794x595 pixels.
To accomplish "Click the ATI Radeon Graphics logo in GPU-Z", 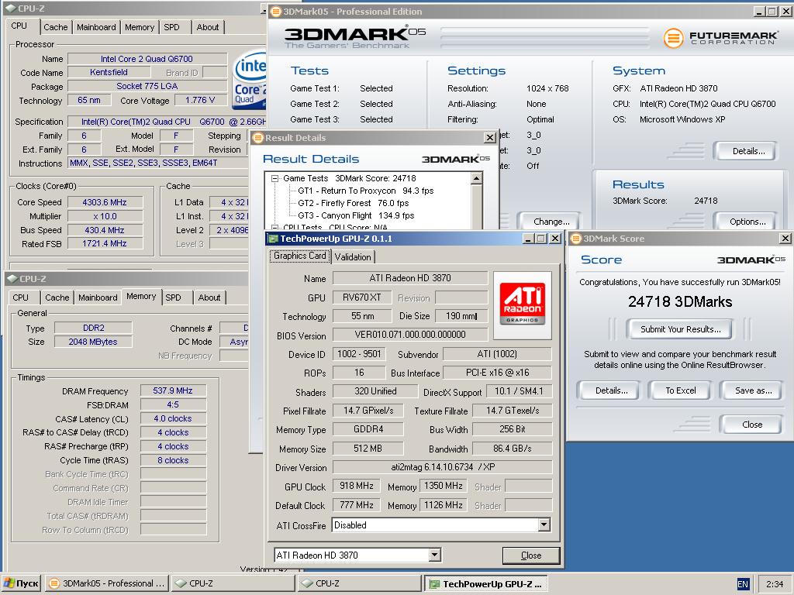I will (522, 305).
